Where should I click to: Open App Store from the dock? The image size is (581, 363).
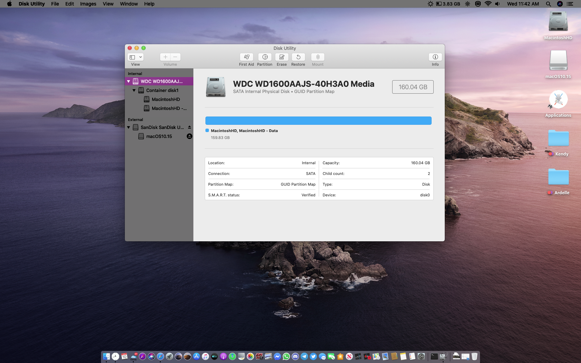pyautogui.click(x=196, y=356)
